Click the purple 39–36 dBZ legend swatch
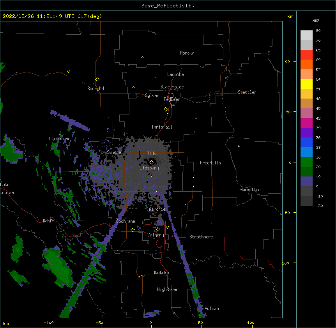This screenshot has height=328, width=336. tap(306, 133)
